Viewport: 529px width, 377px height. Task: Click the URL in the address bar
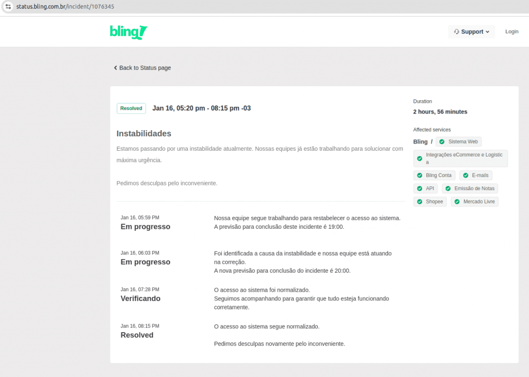[66, 7]
